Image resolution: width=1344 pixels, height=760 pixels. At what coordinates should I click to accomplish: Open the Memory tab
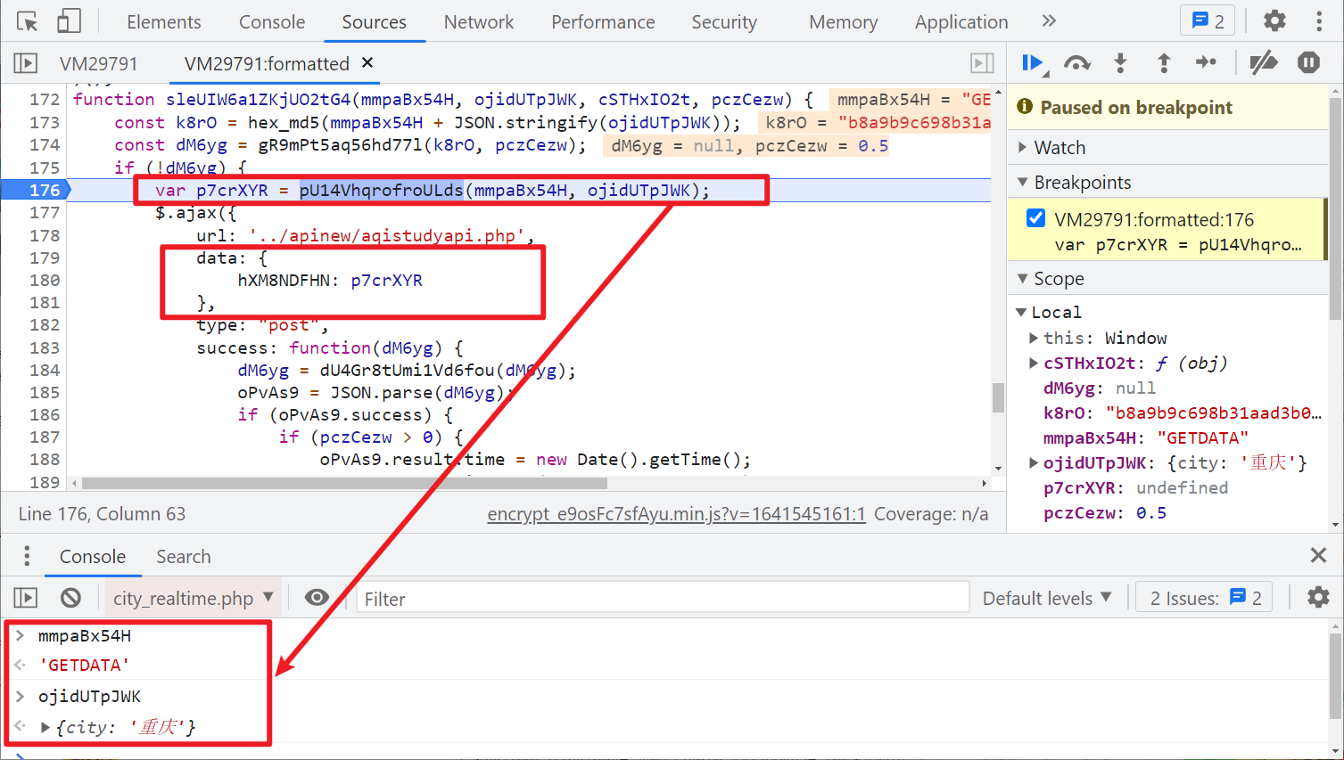(844, 21)
